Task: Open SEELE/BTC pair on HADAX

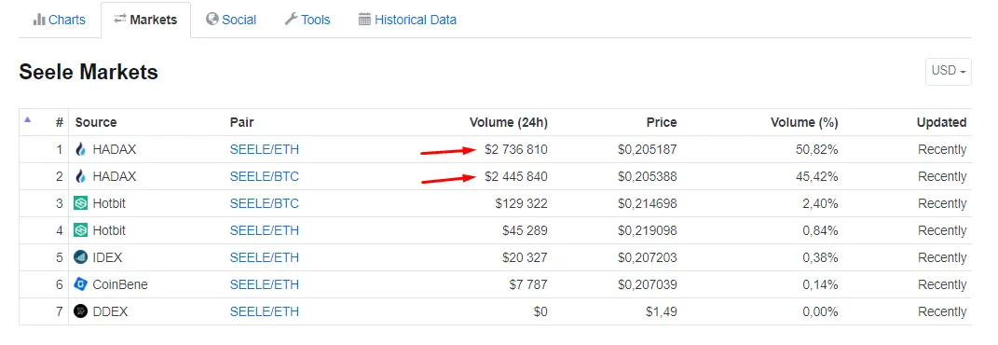Action: pos(264,177)
